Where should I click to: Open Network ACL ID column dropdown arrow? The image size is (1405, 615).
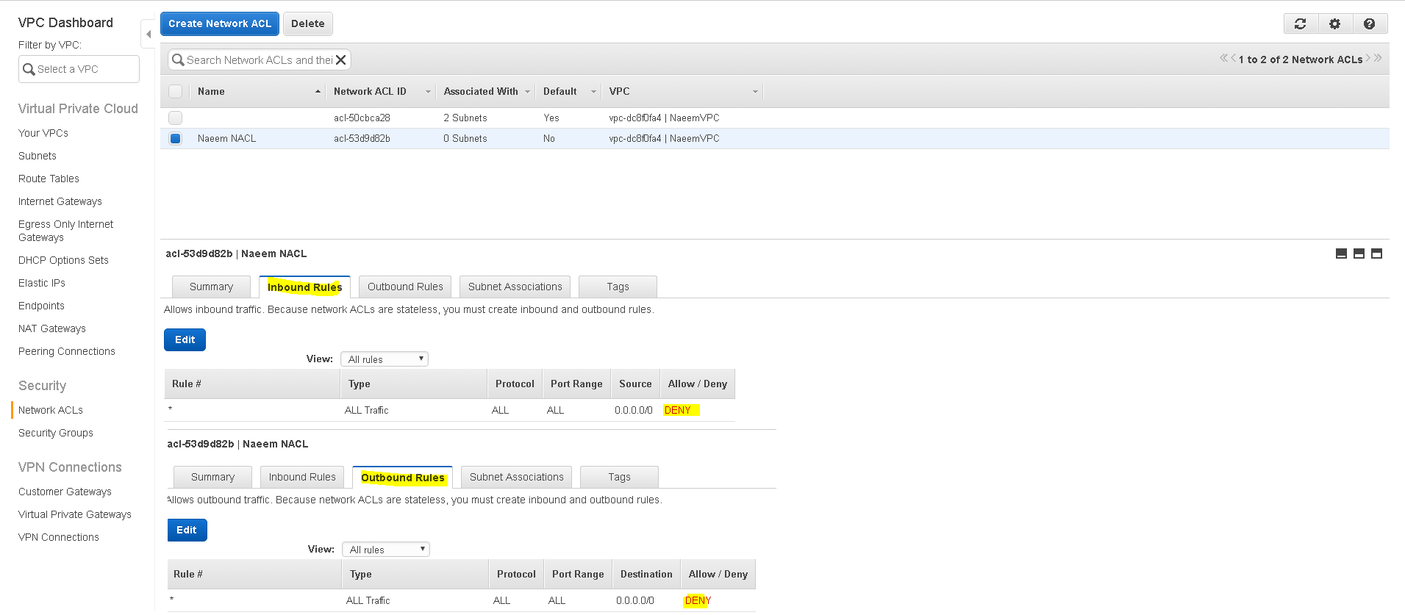tap(428, 92)
